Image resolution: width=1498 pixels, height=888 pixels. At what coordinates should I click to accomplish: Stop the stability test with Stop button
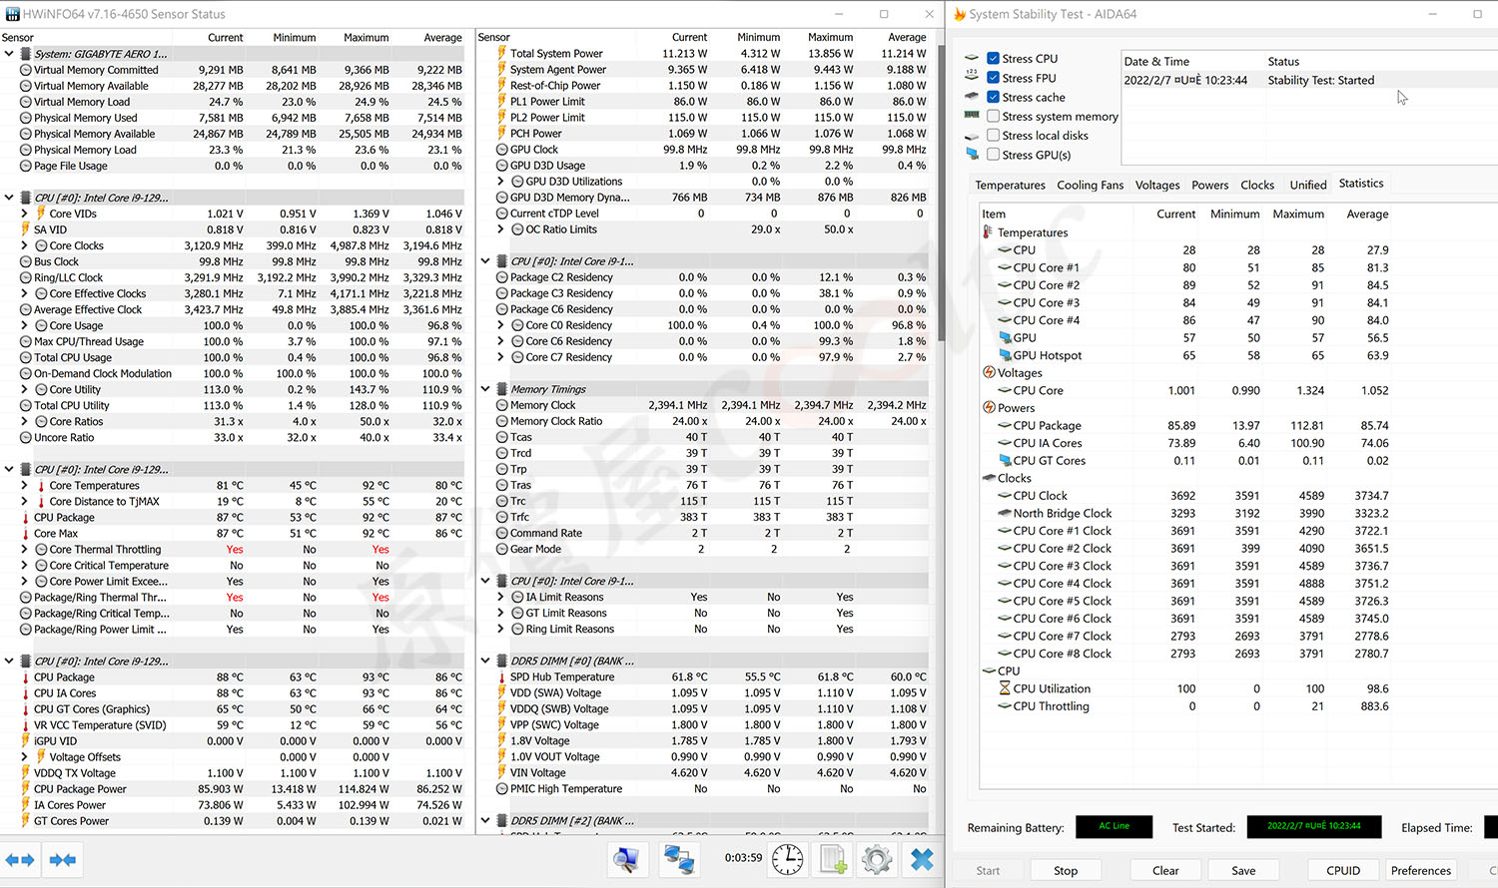click(1066, 870)
